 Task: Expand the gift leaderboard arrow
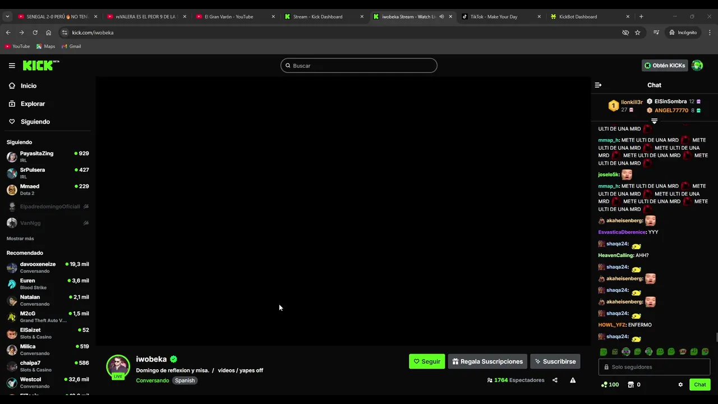(x=654, y=121)
